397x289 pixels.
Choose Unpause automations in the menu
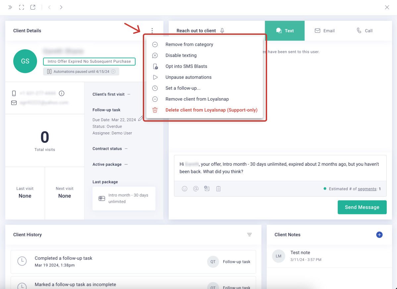pyautogui.click(x=188, y=77)
